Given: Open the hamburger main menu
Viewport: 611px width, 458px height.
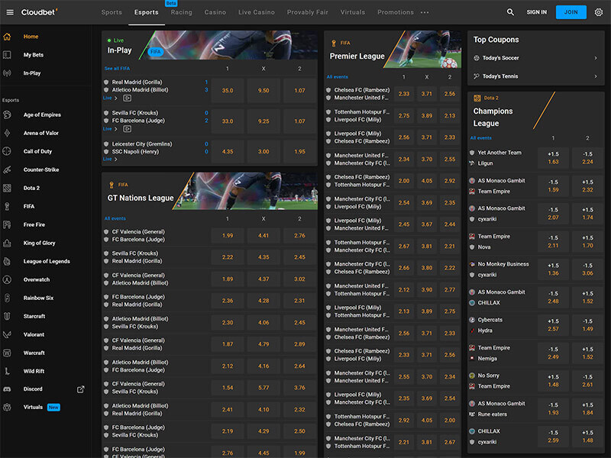Looking at the screenshot, I should 10,12.
